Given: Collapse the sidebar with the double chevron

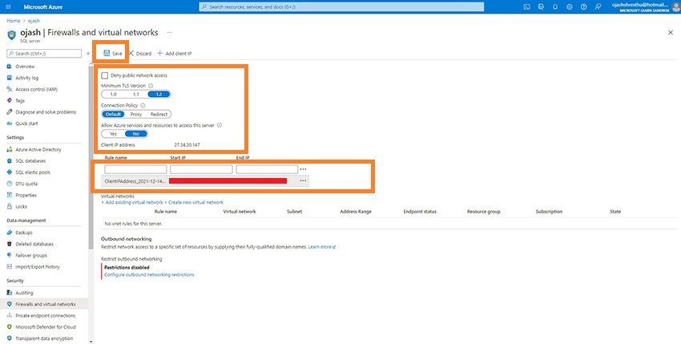Looking at the screenshot, I should click(88, 54).
